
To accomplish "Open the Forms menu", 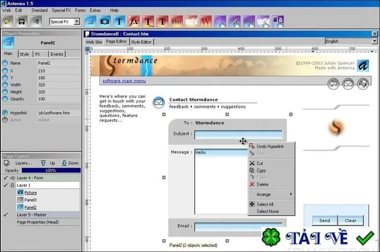I will (80, 10).
